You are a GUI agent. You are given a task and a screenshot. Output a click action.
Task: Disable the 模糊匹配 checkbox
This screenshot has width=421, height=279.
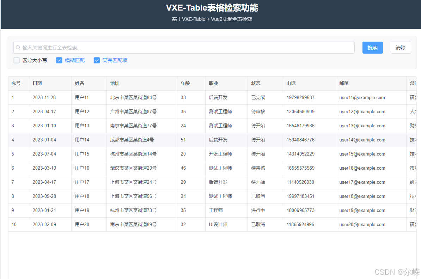tap(59, 60)
